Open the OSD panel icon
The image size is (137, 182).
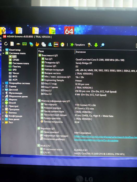(x=56, y=44)
